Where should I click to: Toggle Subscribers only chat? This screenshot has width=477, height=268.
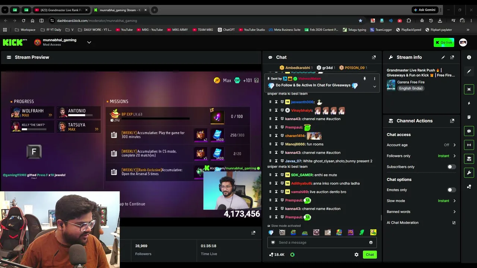pos(451,167)
